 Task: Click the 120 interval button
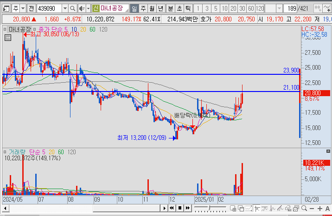[260, 8]
